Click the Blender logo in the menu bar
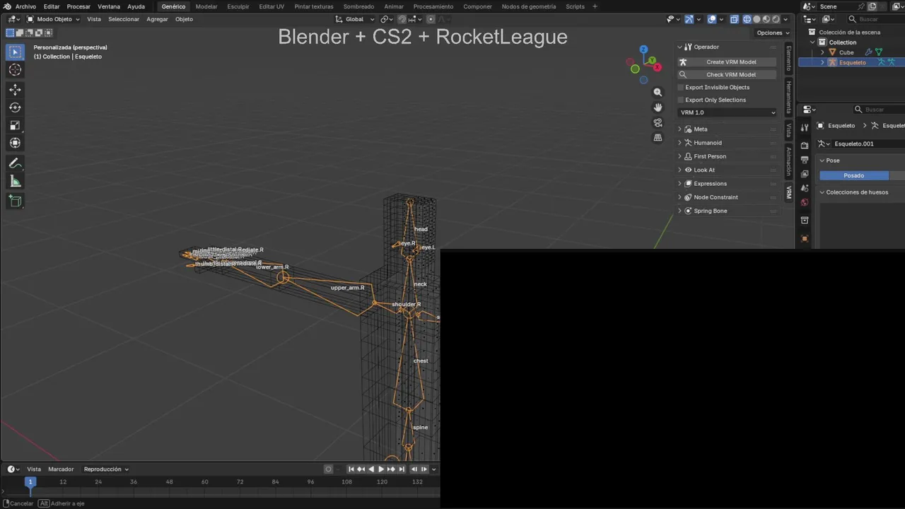The width and height of the screenshot is (905, 509). pyautogui.click(x=7, y=6)
